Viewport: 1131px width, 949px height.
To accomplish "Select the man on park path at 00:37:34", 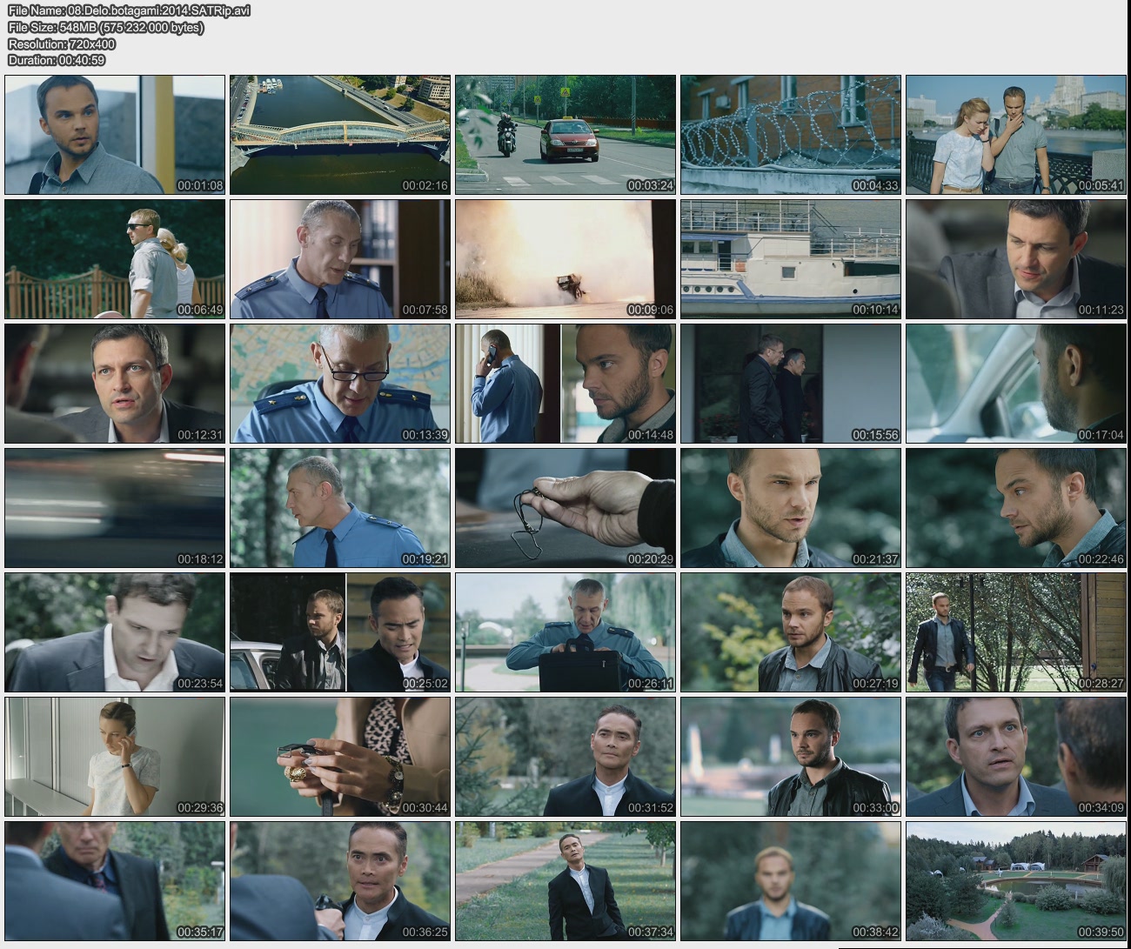I will 565,881.
